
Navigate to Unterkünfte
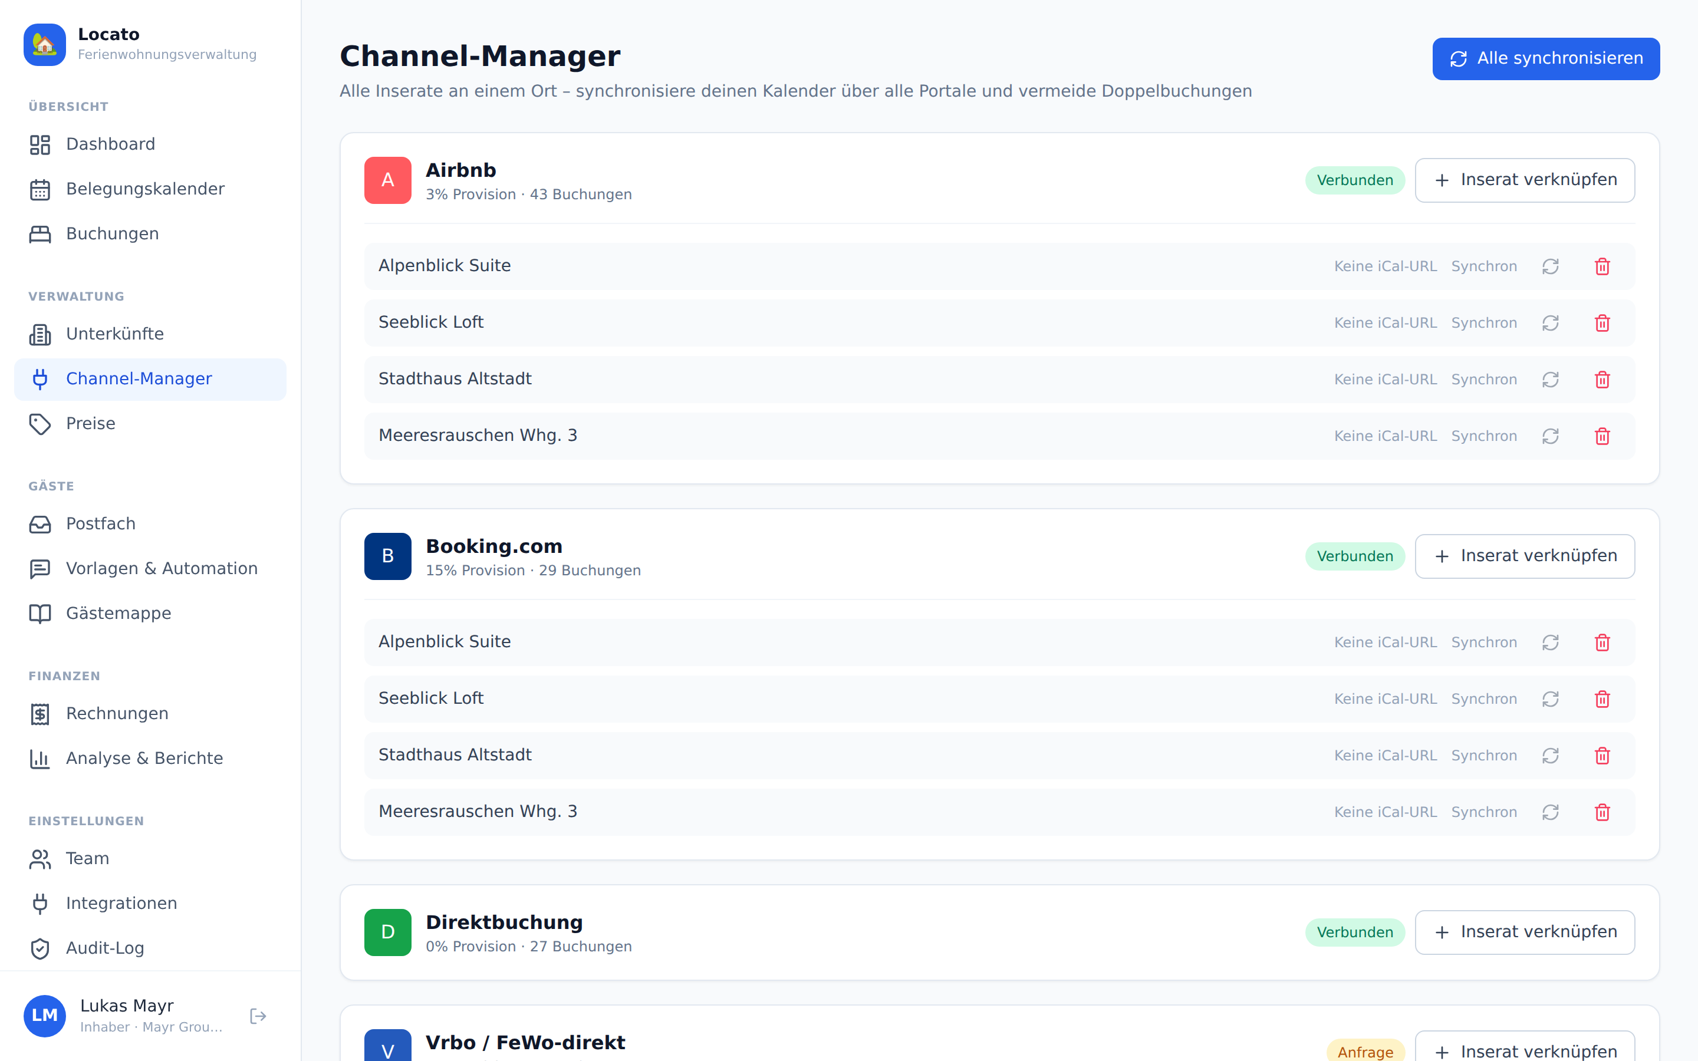point(150,335)
